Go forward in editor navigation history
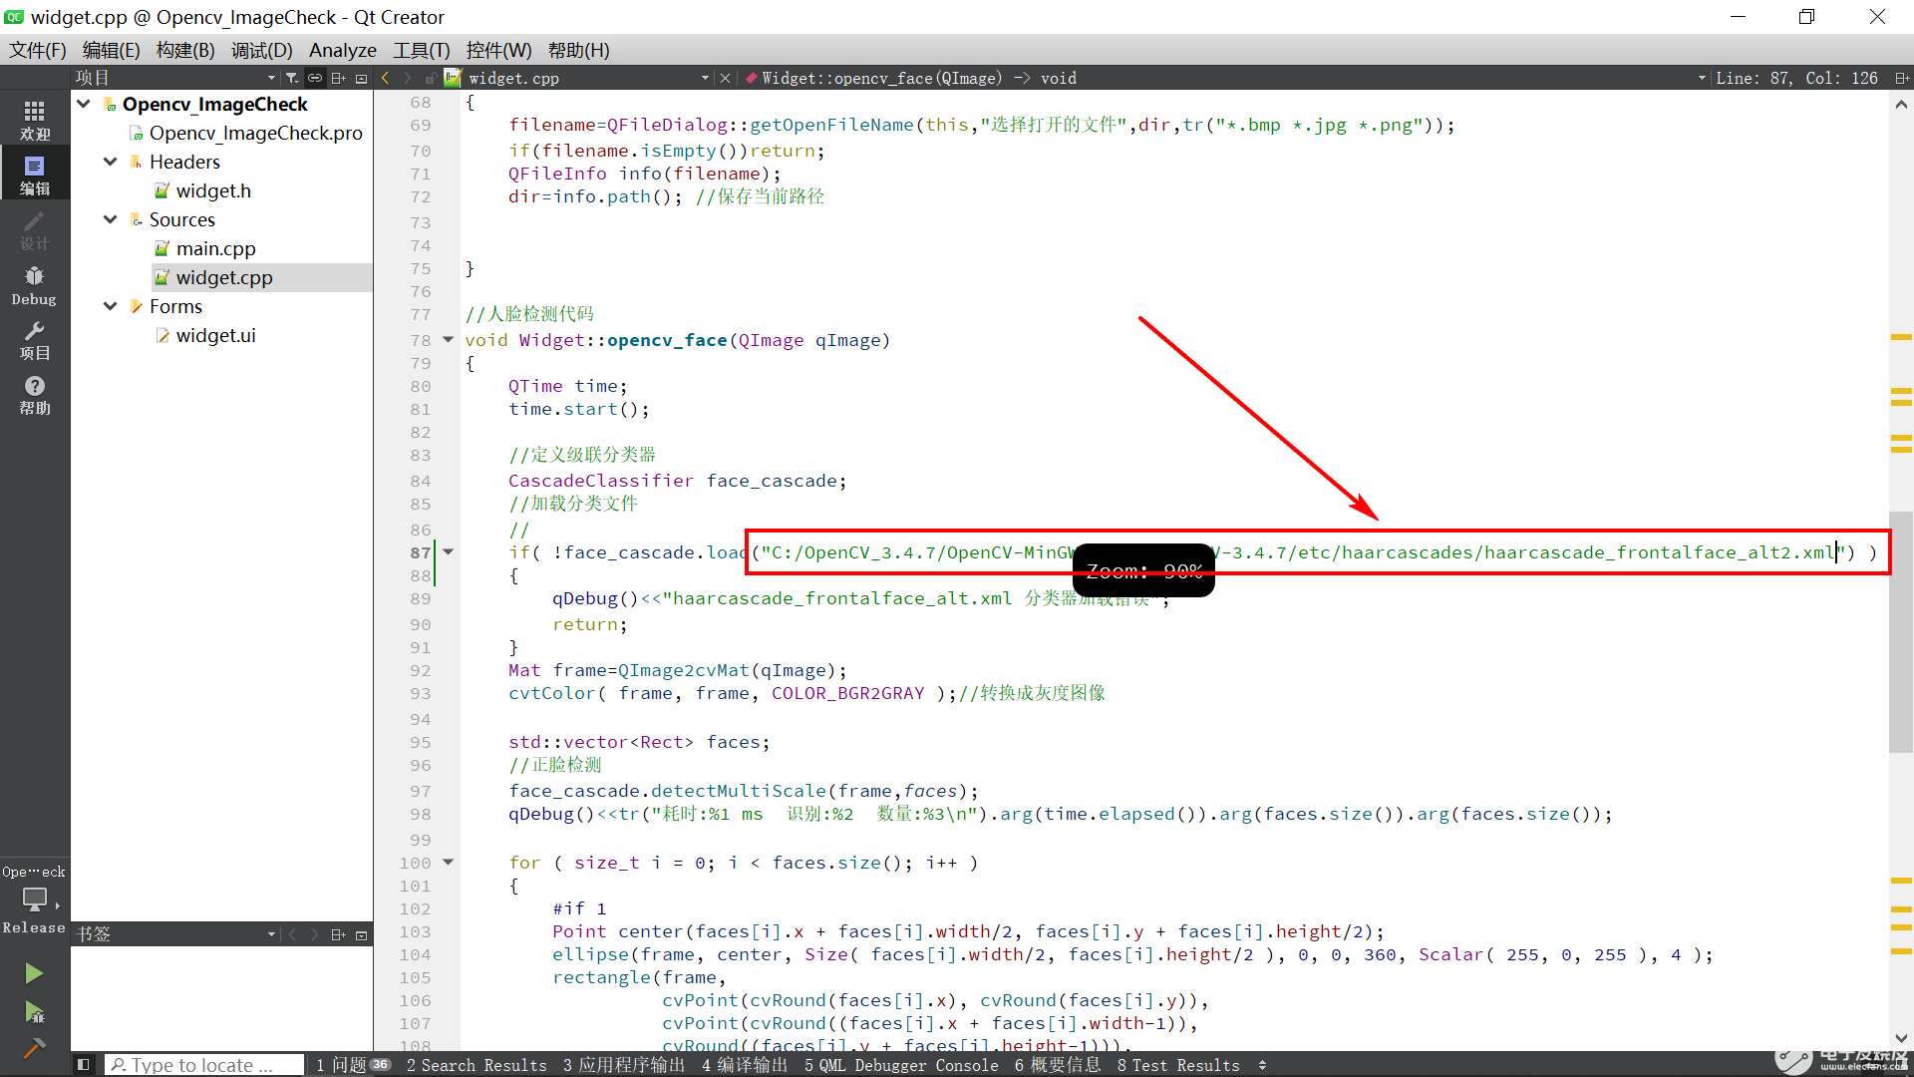 (408, 78)
